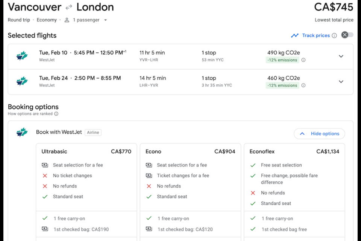Select the Econo fare for CA$904
Viewport: 361px width, 241px height.
point(190,151)
